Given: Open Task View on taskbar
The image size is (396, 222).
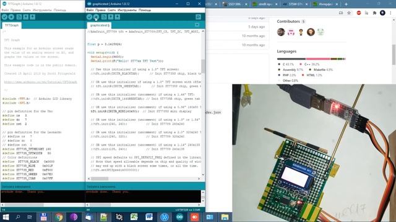Looking at the screenshot, I should [30, 217].
